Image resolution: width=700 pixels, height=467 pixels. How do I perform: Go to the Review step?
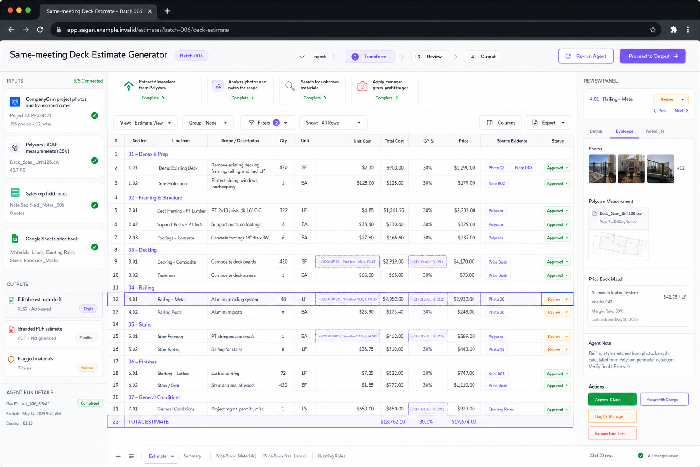point(429,57)
